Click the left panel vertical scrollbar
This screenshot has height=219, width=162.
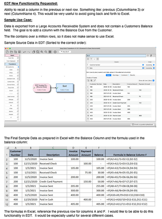pyautogui.click(x=20, y=67)
